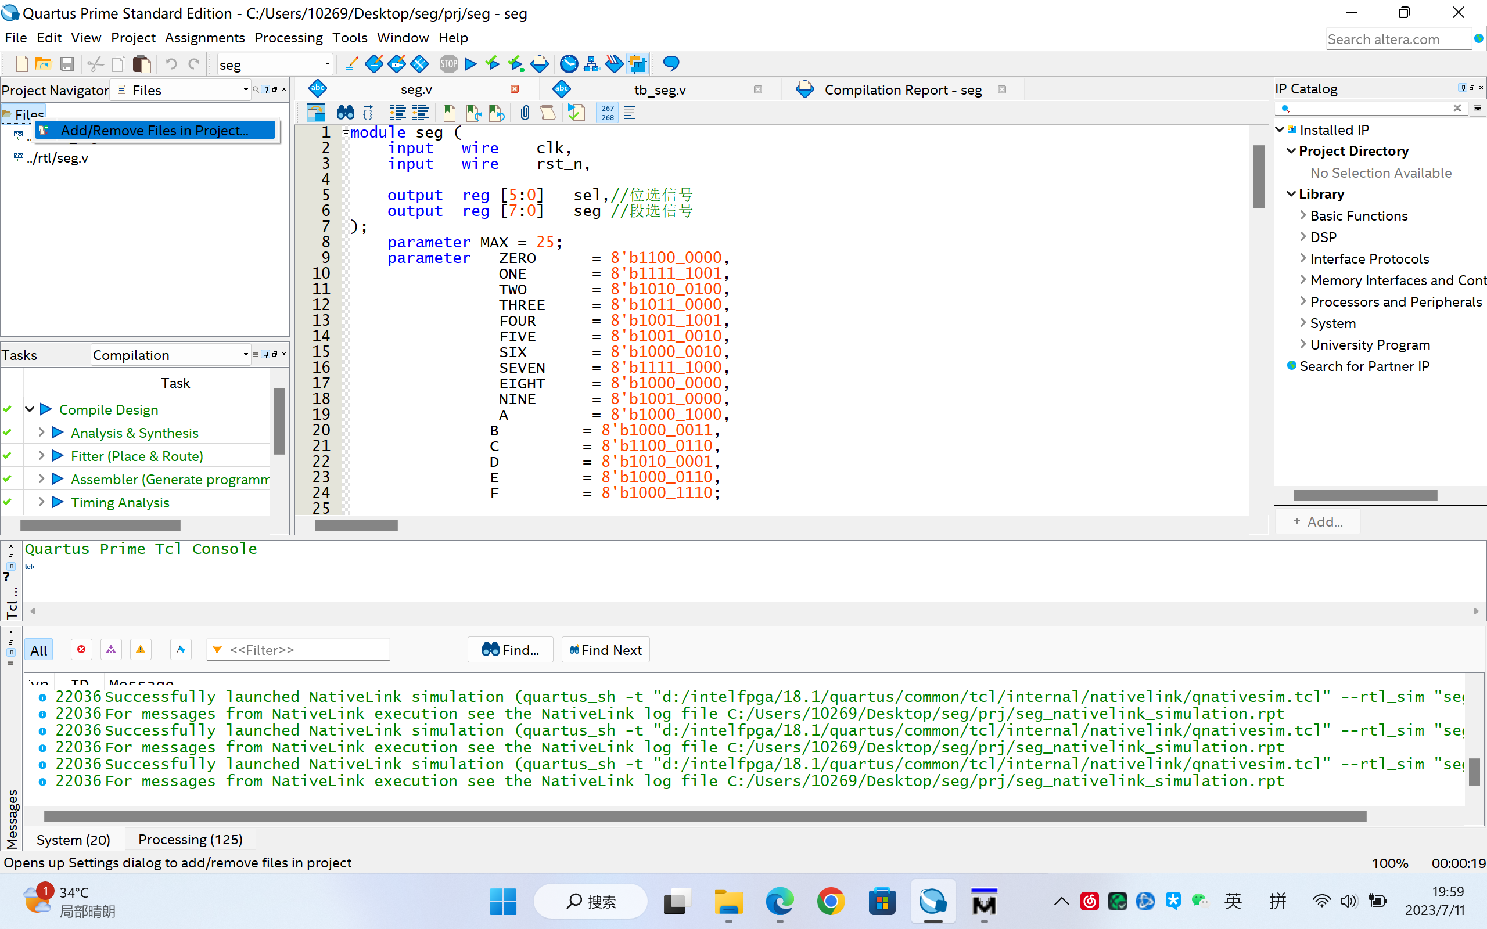
Task: Start Analysis & Elaboration from the toolbar
Action: click(493, 64)
